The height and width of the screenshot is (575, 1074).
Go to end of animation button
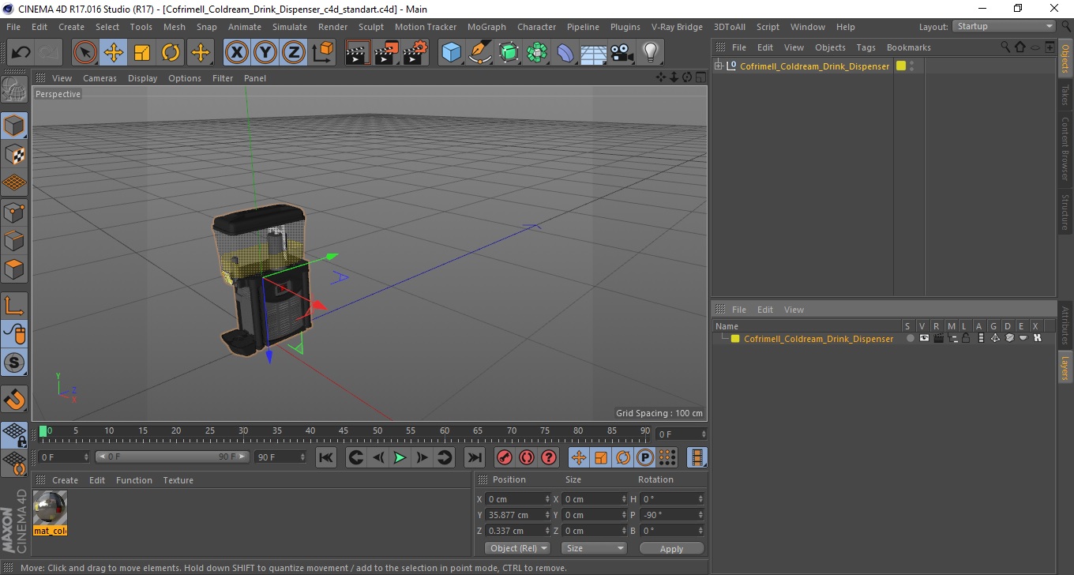(474, 457)
